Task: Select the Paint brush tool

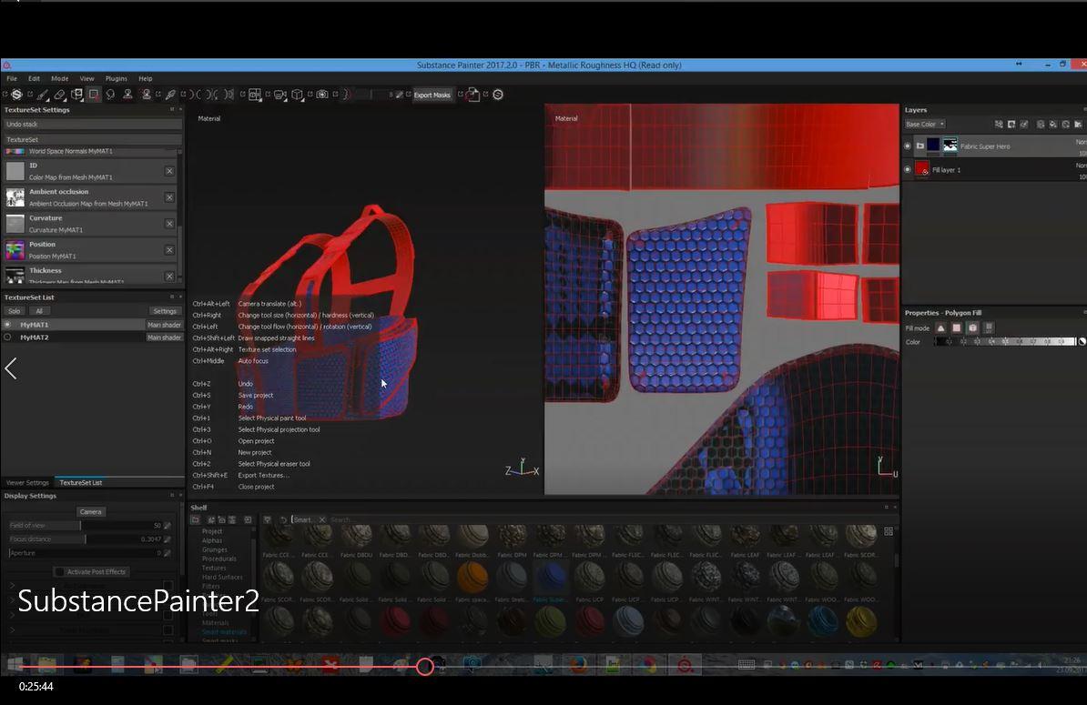Action: [42, 95]
